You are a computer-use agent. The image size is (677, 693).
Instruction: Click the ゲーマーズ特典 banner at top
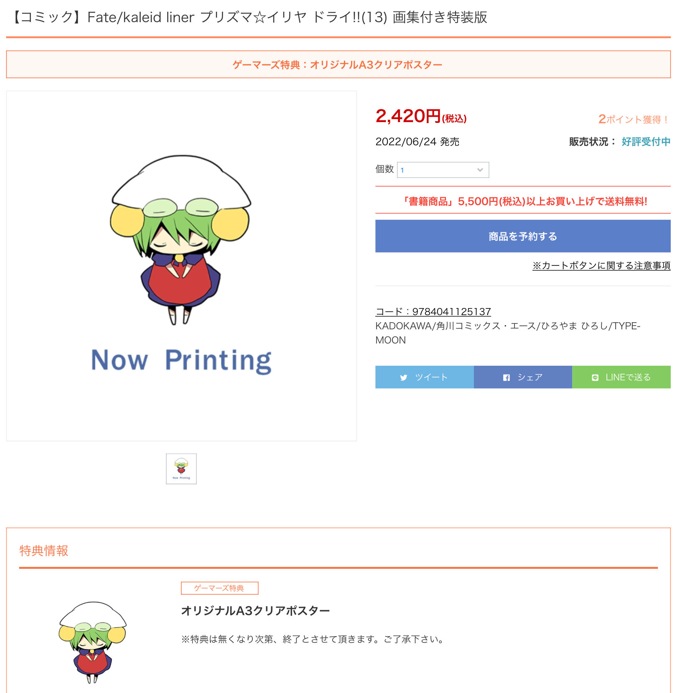coord(338,64)
